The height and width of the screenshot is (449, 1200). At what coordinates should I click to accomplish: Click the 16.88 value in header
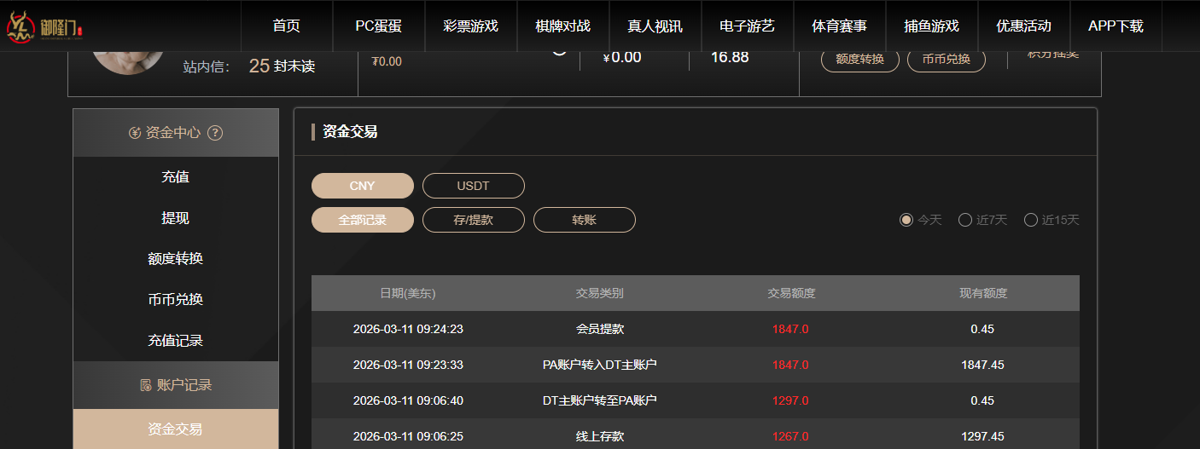[x=730, y=57]
